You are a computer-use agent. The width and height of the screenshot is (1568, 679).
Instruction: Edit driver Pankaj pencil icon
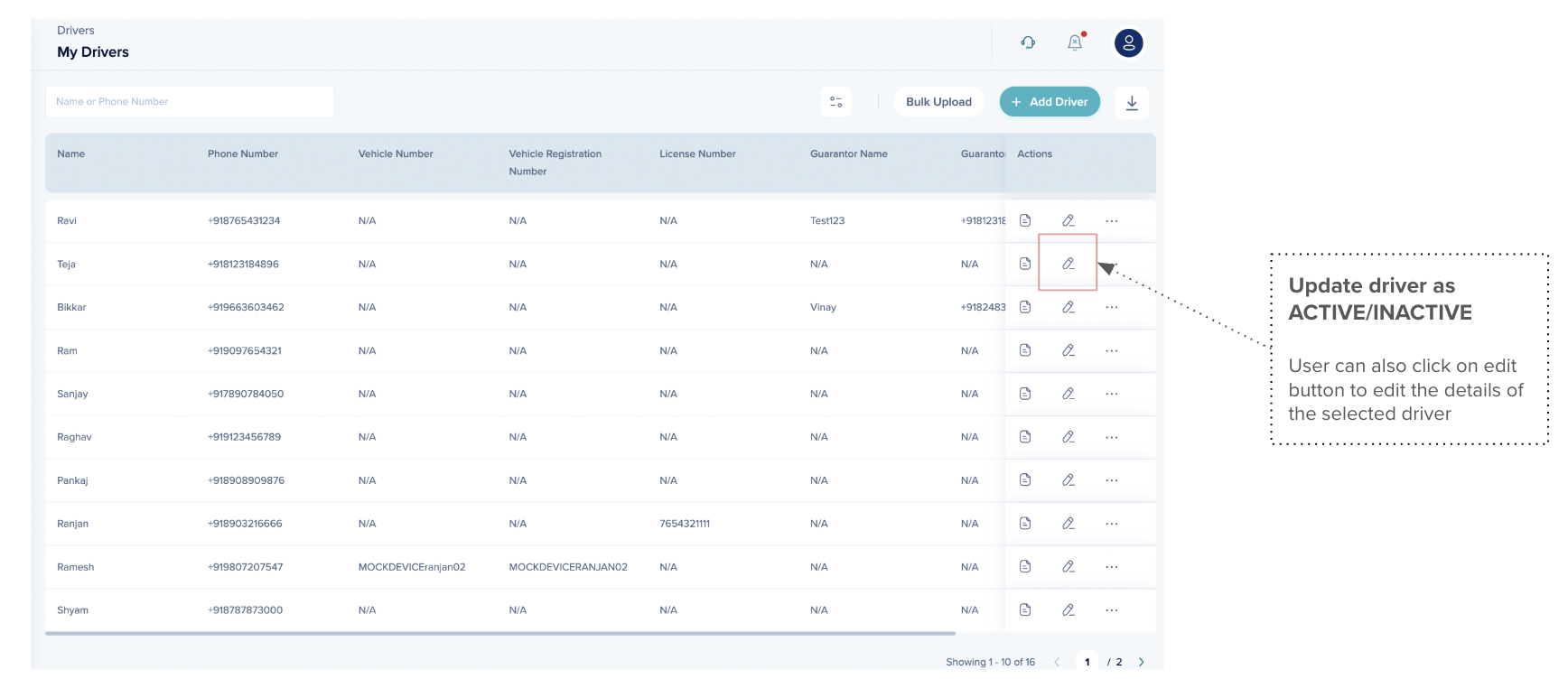coord(1069,480)
